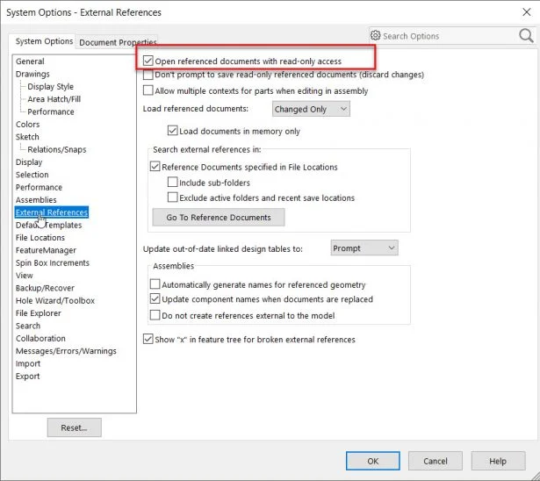540x481 pixels.
Task: Open the linked design tables Prompt dropdown
Action: 364,248
